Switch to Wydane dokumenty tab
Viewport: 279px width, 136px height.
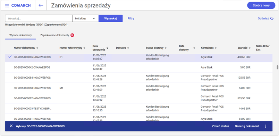pyautogui.click(x=20, y=35)
